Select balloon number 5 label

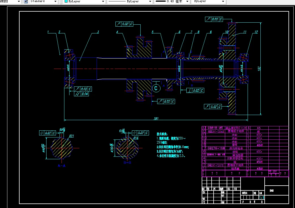coord(153,32)
